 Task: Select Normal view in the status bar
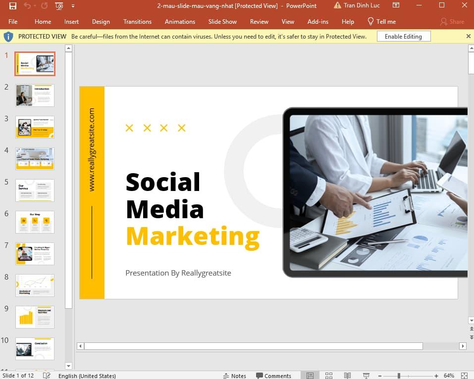(x=310, y=375)
